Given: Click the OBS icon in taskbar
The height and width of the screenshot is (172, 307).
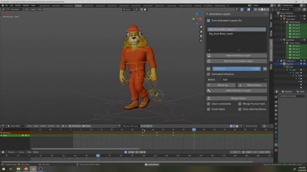Looking at the screenshot, I should point(41,169).
